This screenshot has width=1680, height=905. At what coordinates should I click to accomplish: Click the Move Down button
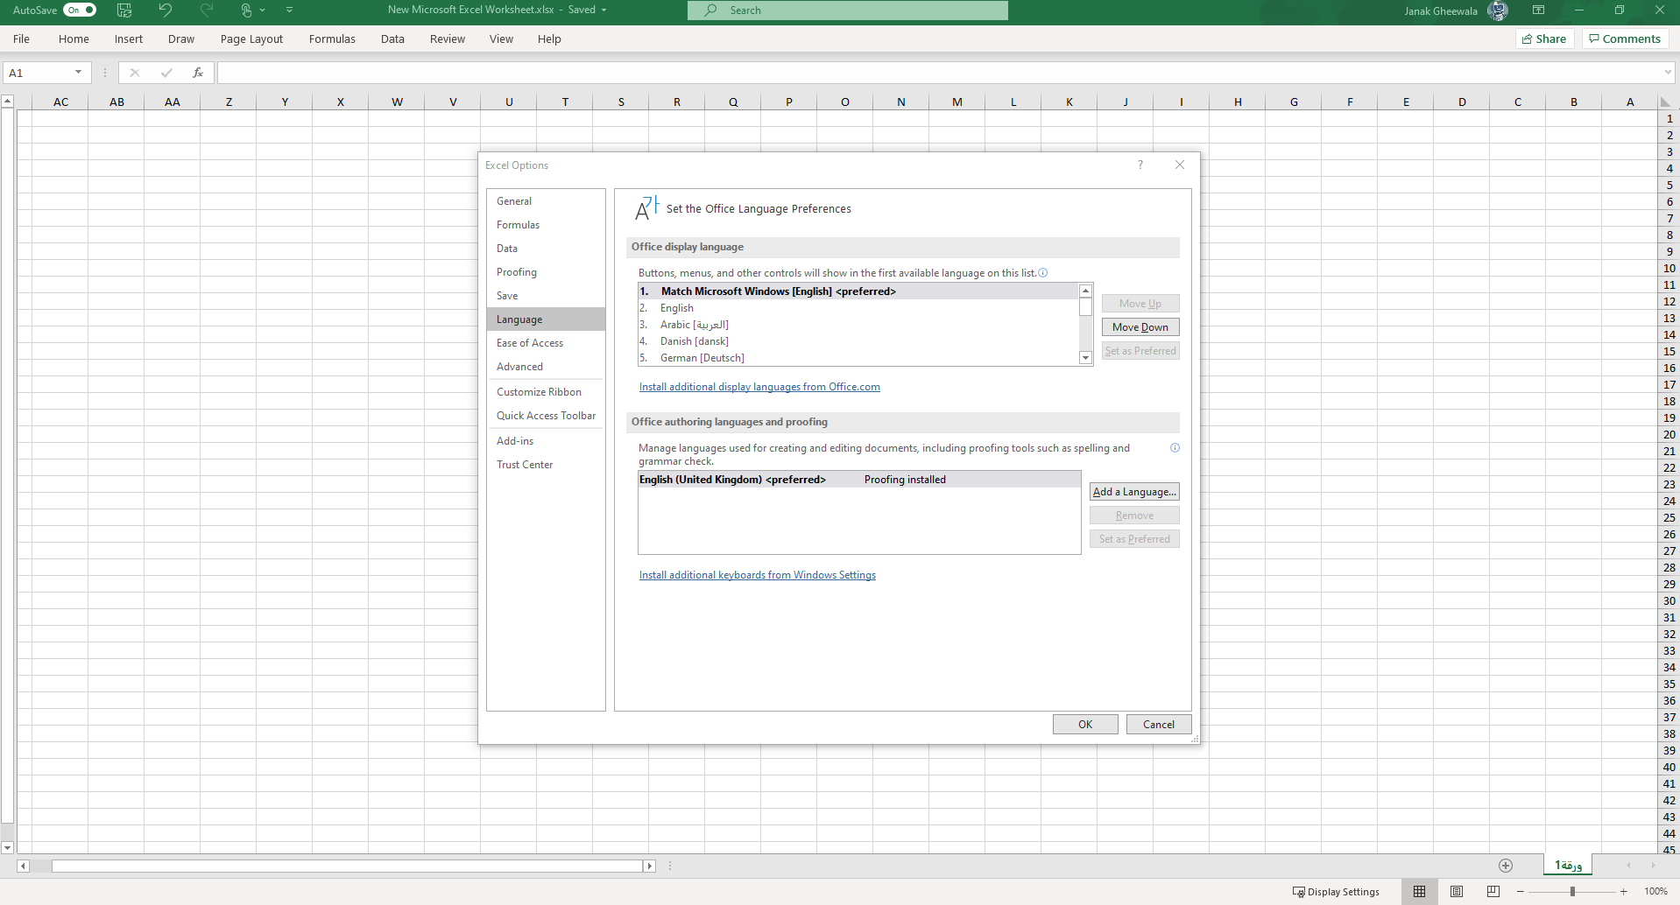1140,326
